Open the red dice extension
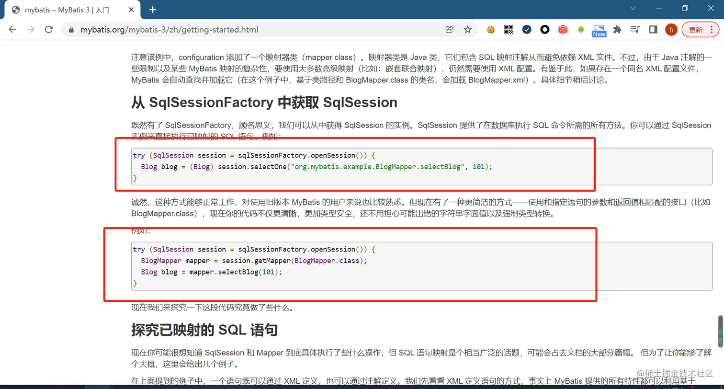The image size is (724, 389). point(563,30)
